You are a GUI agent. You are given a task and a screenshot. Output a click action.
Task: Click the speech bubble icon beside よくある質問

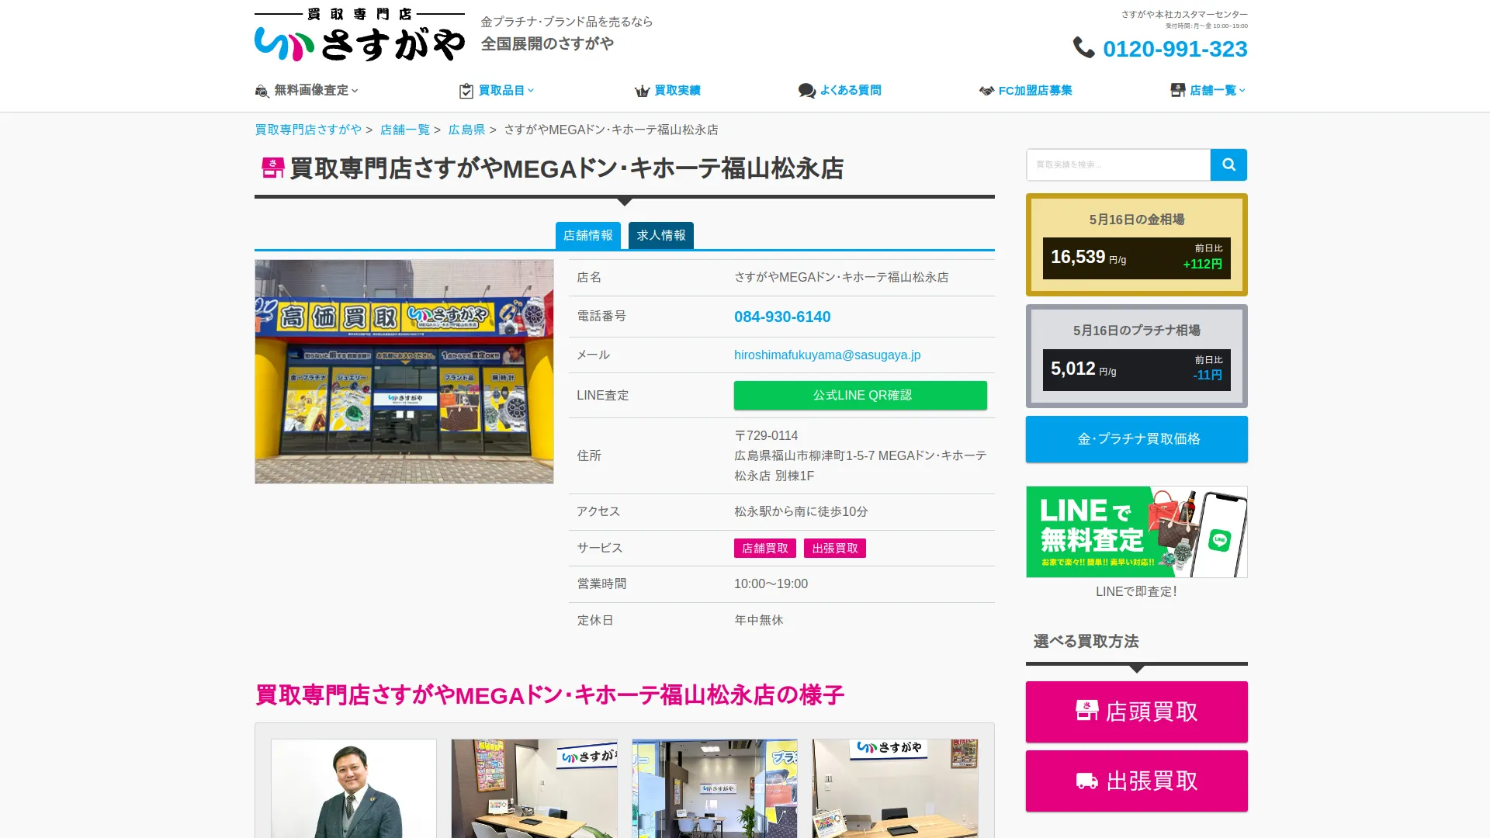[806, 91]
